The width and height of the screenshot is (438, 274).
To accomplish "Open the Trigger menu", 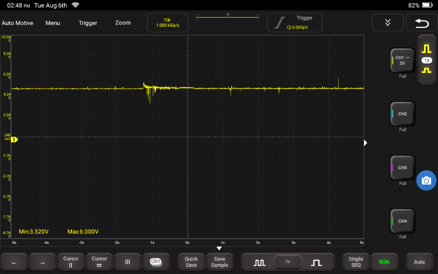I will click(88, 23).
